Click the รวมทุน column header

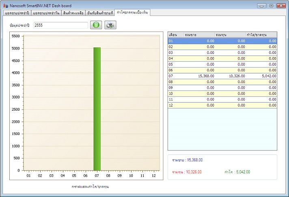point(230,35)
